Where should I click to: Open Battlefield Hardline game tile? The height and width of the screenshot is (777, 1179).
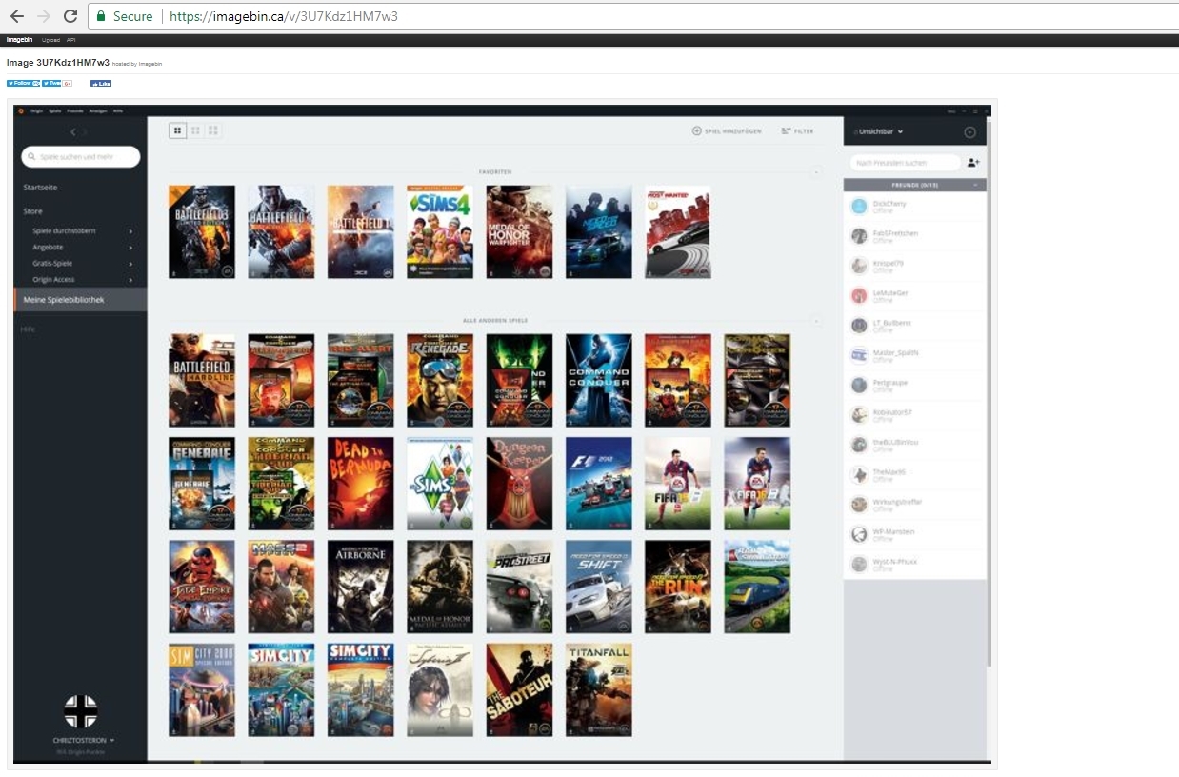(x=202, y=380)
